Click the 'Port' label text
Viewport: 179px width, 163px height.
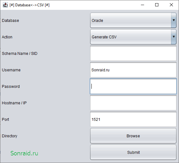[5, 120]
